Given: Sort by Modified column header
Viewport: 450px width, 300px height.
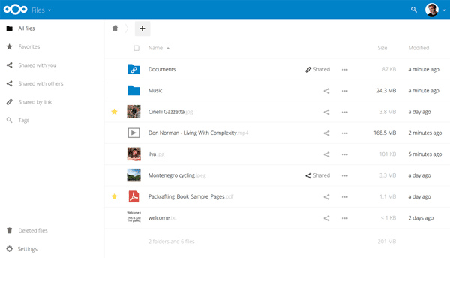Looking at the screenshot, I should [x=418, y=48].
